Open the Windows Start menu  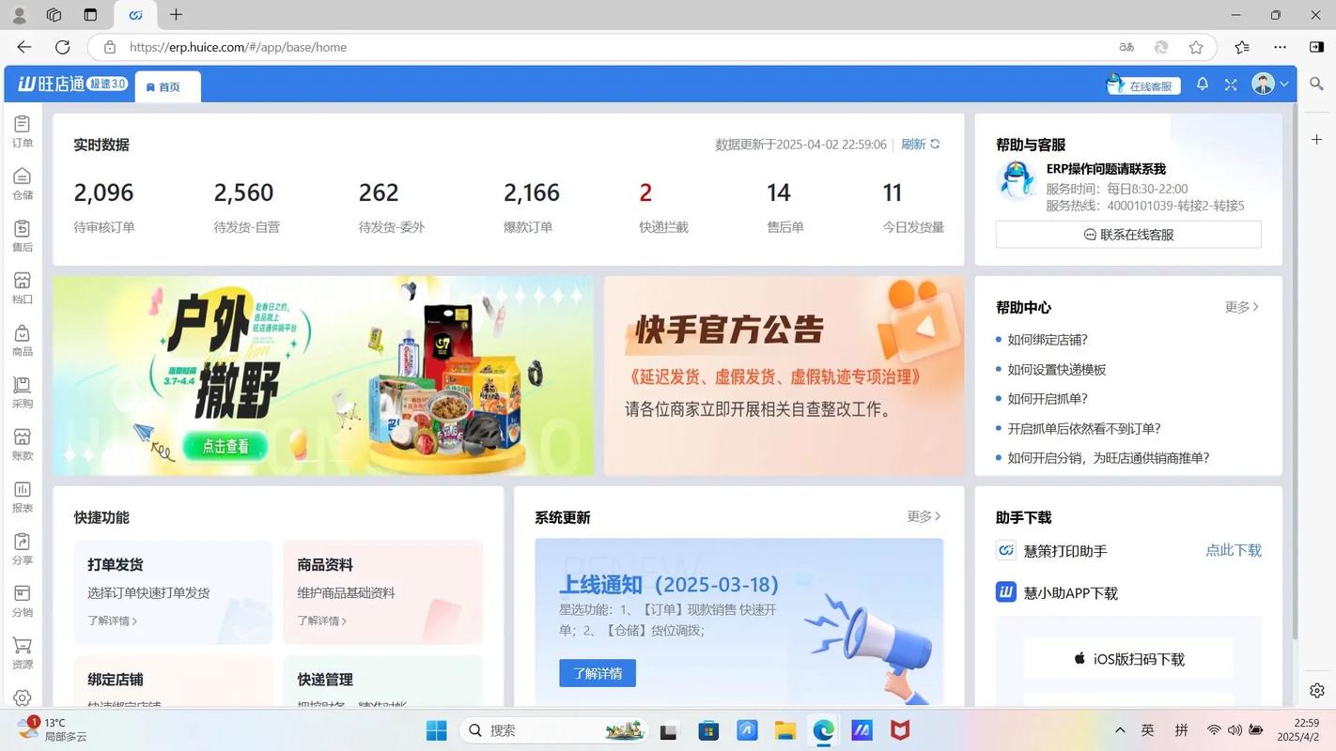pyautogui.click(x=437, y=730)
